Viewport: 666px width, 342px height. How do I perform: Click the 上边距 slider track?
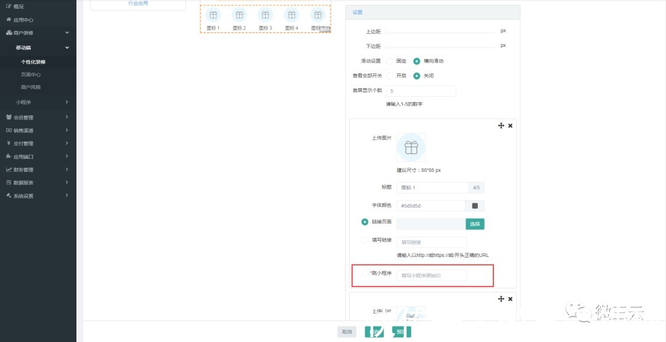440,33
